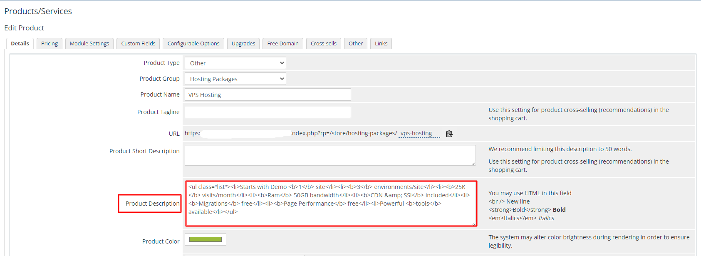The width and height of the screenshot is (701, 256).
Task: Expand the Product Group dropdown
Action: point(235,79)
